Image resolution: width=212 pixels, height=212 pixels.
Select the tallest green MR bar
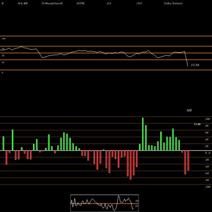click(143, 134)
